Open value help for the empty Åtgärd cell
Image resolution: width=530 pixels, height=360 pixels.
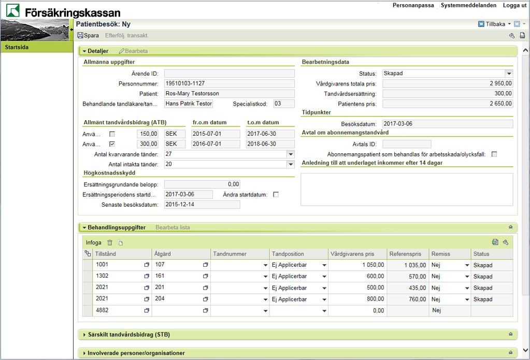(x=206, y=311)
